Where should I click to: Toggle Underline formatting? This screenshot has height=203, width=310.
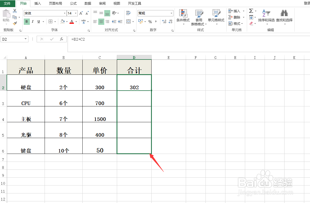39,22
